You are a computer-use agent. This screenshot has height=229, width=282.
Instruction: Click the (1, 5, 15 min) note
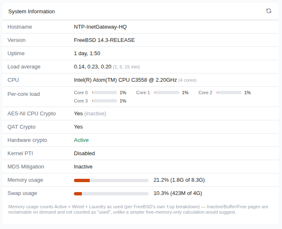point(126,67)
